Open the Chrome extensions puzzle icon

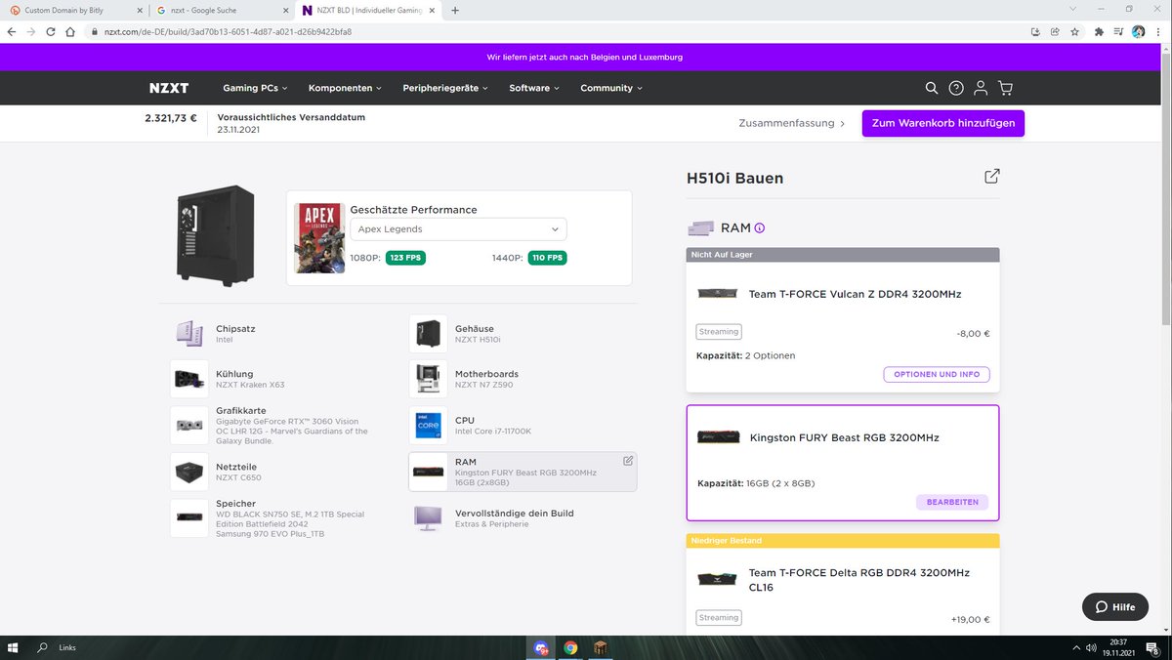tap(1100, 31)
